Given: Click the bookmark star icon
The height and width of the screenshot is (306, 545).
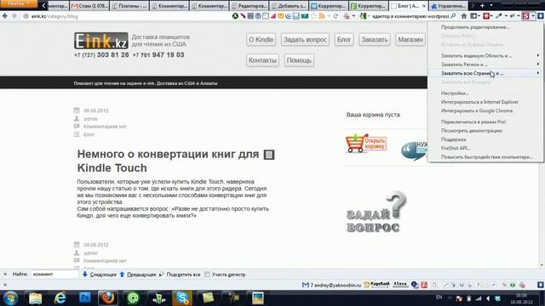Looking at the screenshot, I should pos(314,16).
